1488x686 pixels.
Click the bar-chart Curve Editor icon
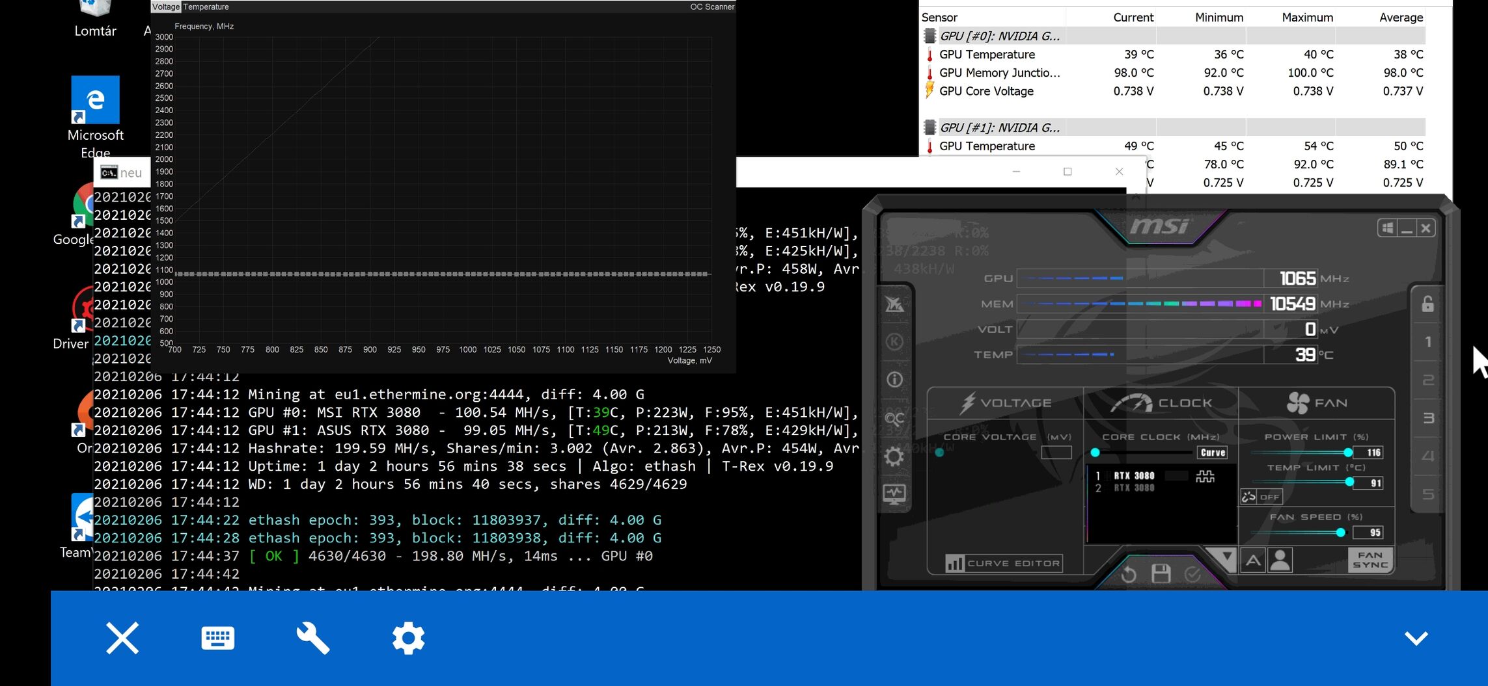pos(954,563)
